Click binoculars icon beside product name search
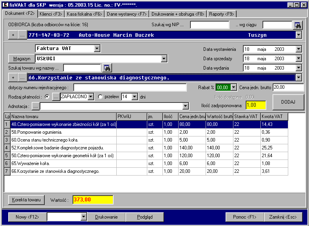The width and height of the screenshot is (309, 226). 107,68
